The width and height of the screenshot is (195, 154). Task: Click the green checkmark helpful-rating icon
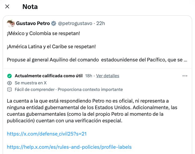coord(9,76)
